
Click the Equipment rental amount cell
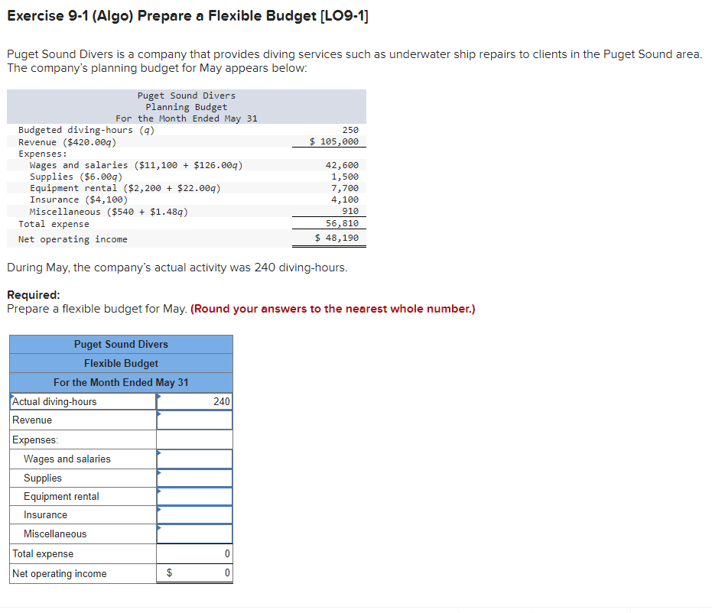(x=194, y=496)
